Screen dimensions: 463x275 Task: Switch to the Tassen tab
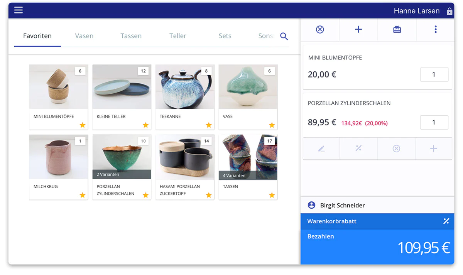(x=131, y=36)
